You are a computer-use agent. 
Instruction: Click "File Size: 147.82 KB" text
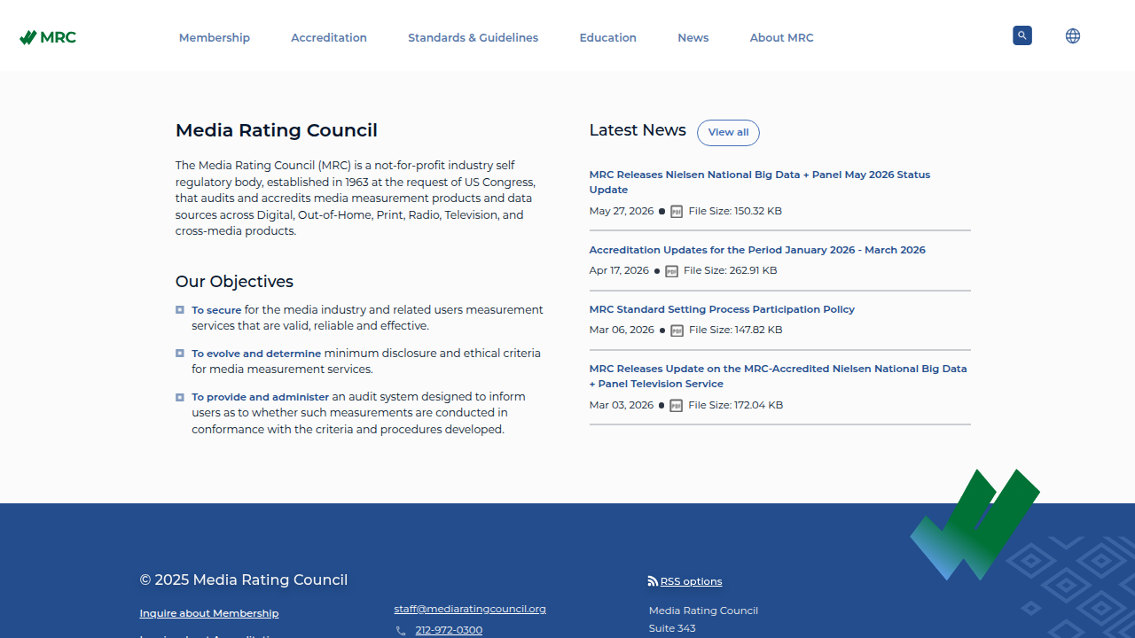(736, 330)
